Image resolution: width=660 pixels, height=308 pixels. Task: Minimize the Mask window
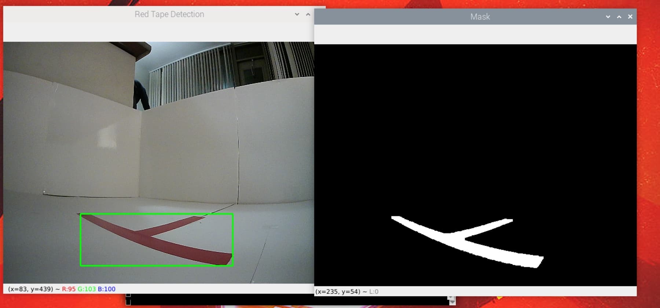608,16
